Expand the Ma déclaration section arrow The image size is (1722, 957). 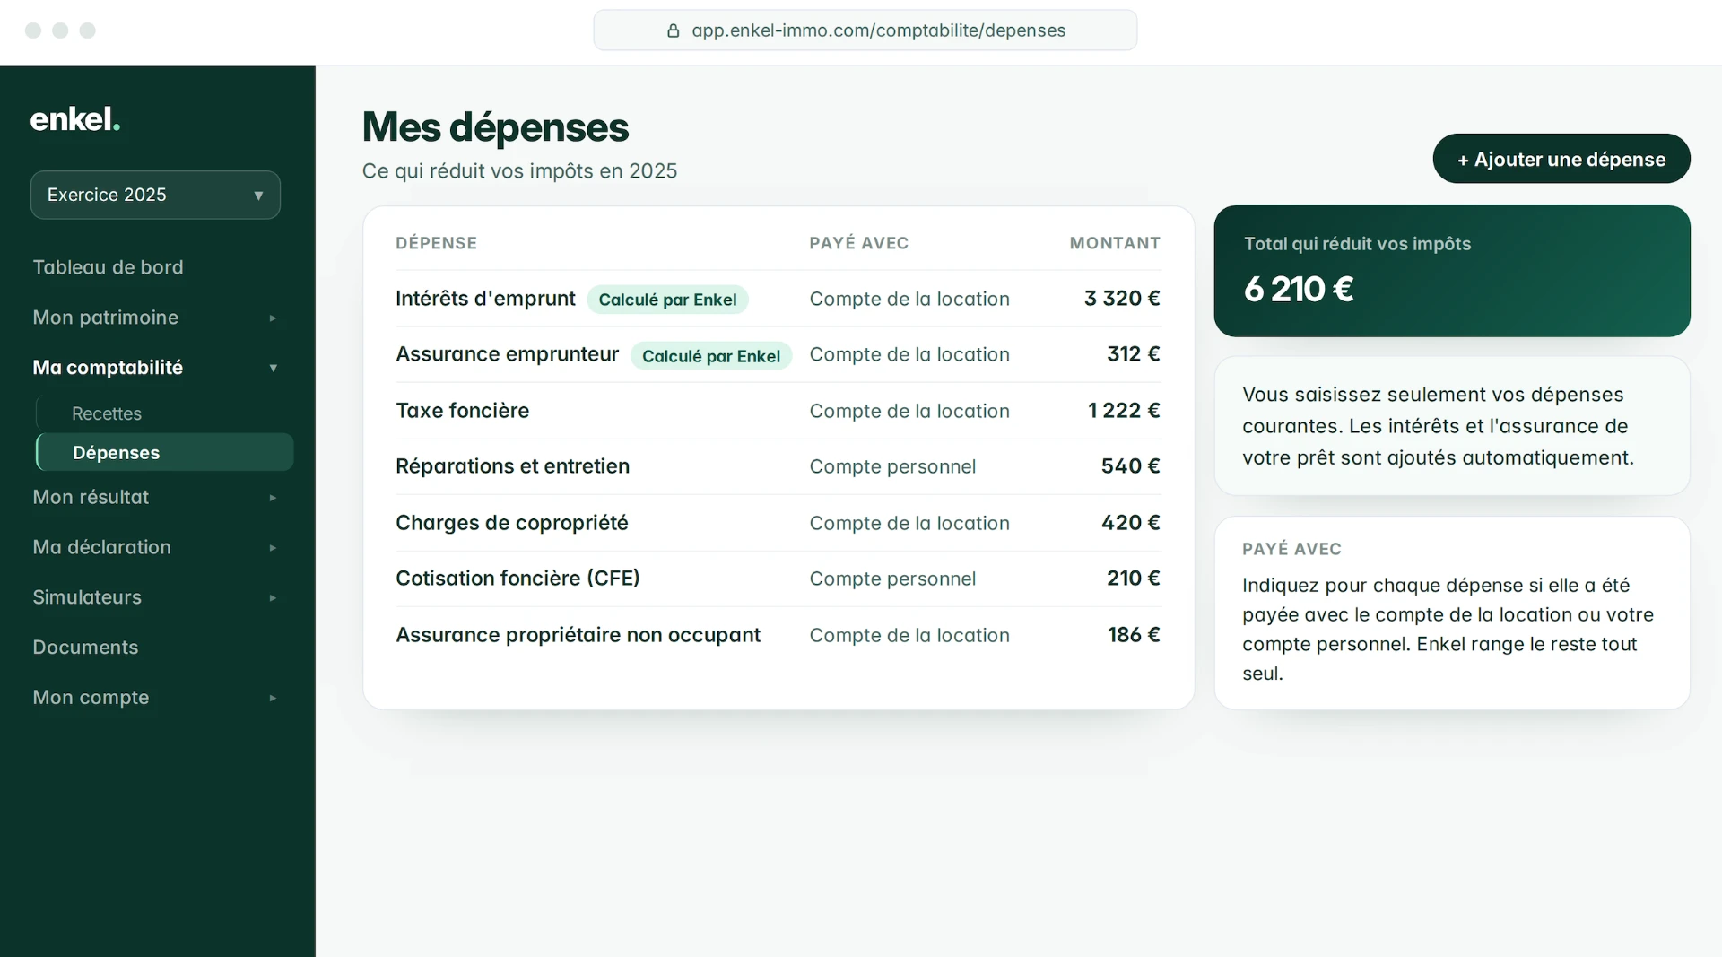[x=273, y=548]
